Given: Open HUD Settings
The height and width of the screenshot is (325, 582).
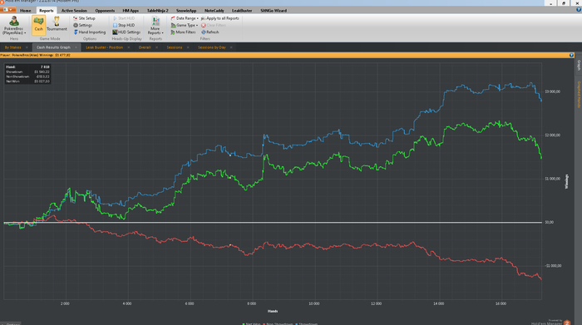Looking at the screenshot, I should 126,32.
